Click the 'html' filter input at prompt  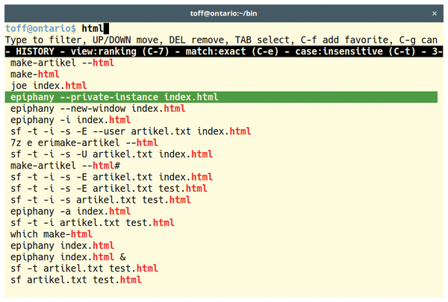[93, 28]
